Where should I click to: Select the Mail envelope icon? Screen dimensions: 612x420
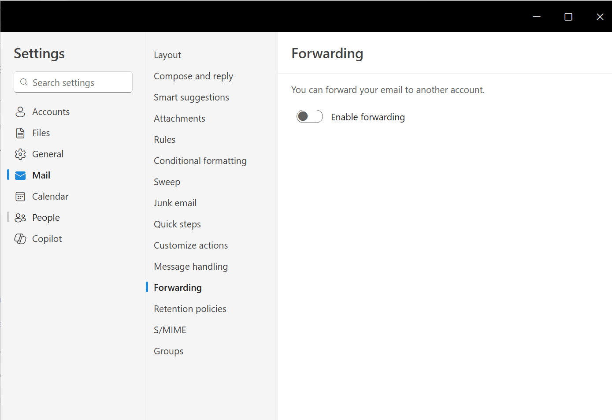tap(20, 175)
